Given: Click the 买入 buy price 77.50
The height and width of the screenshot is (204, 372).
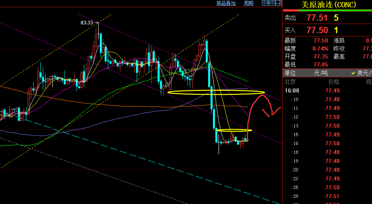Looking at the screenshot, I should [x=317, y=30].
